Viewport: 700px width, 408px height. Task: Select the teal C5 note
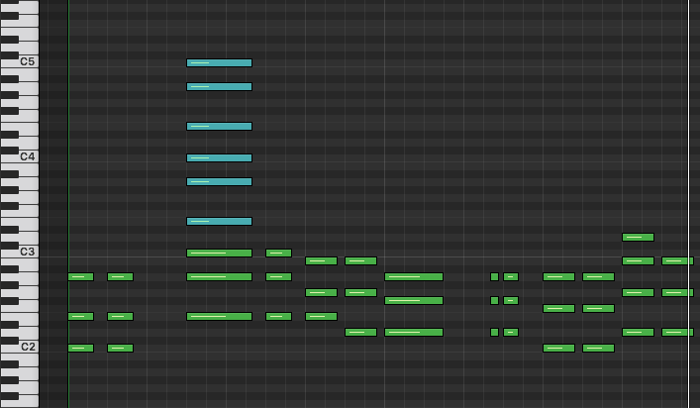(219, 63)
